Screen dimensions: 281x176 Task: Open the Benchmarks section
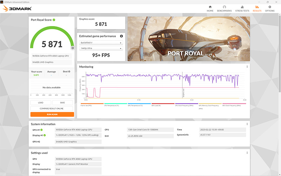pyautogui.click(x=224, y=8)
